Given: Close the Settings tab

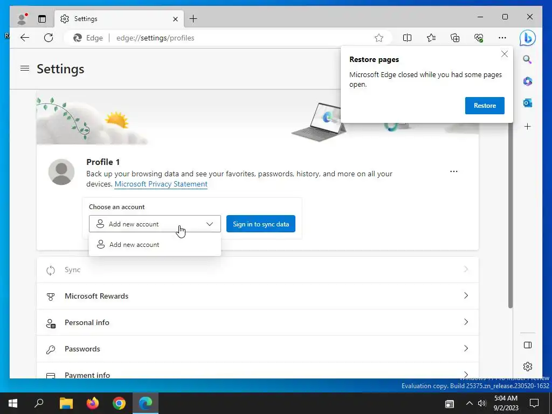Looking at the screenshot, I should [175, 19].
